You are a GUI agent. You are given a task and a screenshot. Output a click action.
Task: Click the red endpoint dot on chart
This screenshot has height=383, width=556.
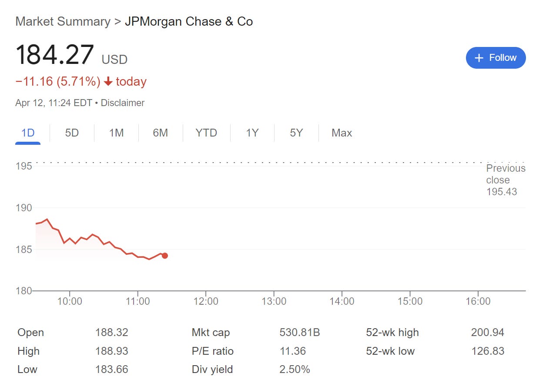point(165,256)
